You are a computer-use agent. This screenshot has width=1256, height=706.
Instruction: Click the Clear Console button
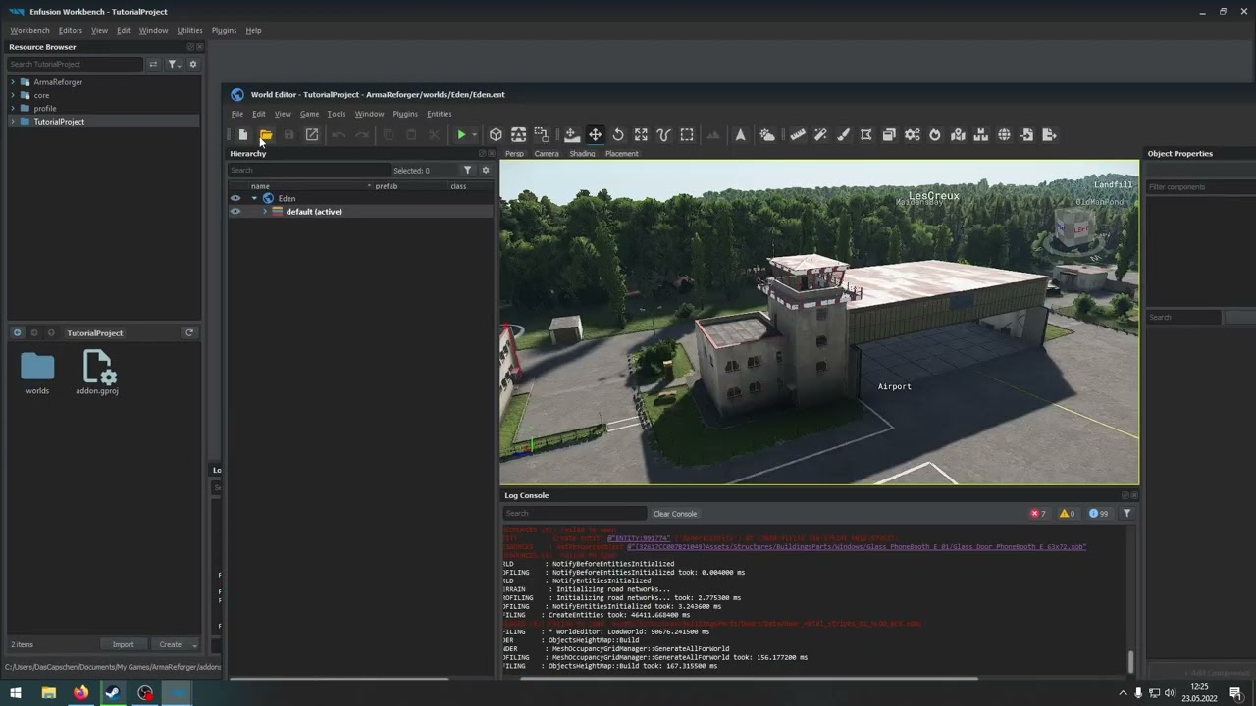click(675, 514)
